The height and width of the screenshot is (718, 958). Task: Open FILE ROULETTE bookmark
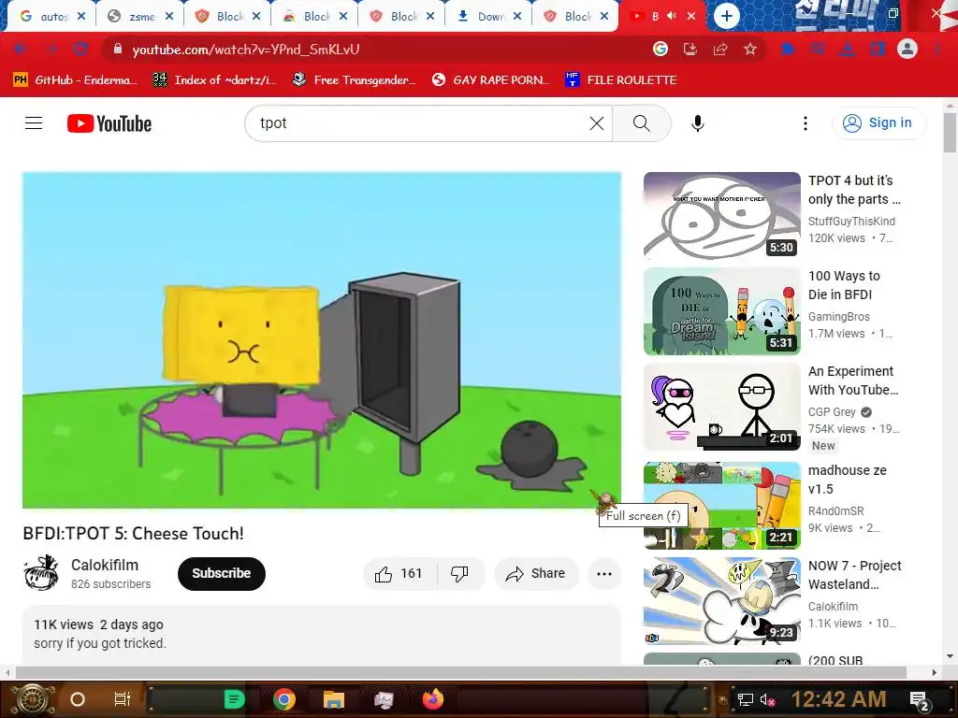pyautogui.click(x=621, y=80)
